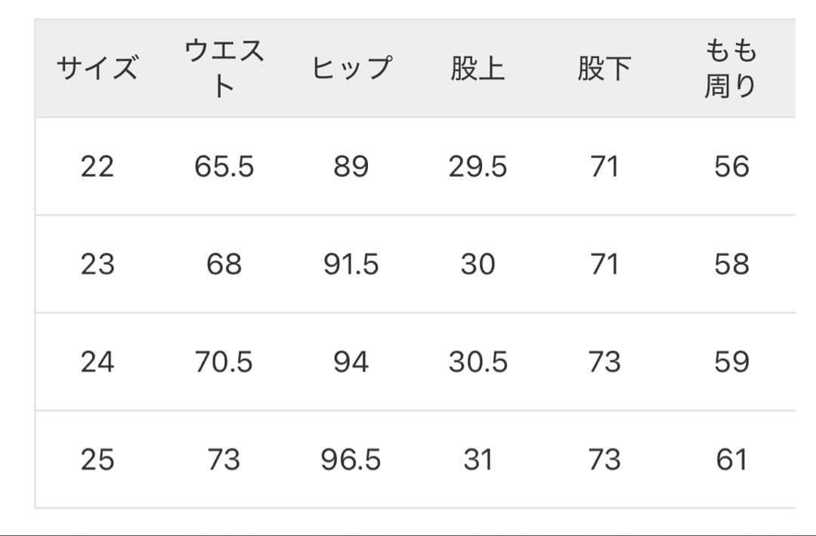Click the サイズ column header
The image size is (816, 536).
coord(97,69)
